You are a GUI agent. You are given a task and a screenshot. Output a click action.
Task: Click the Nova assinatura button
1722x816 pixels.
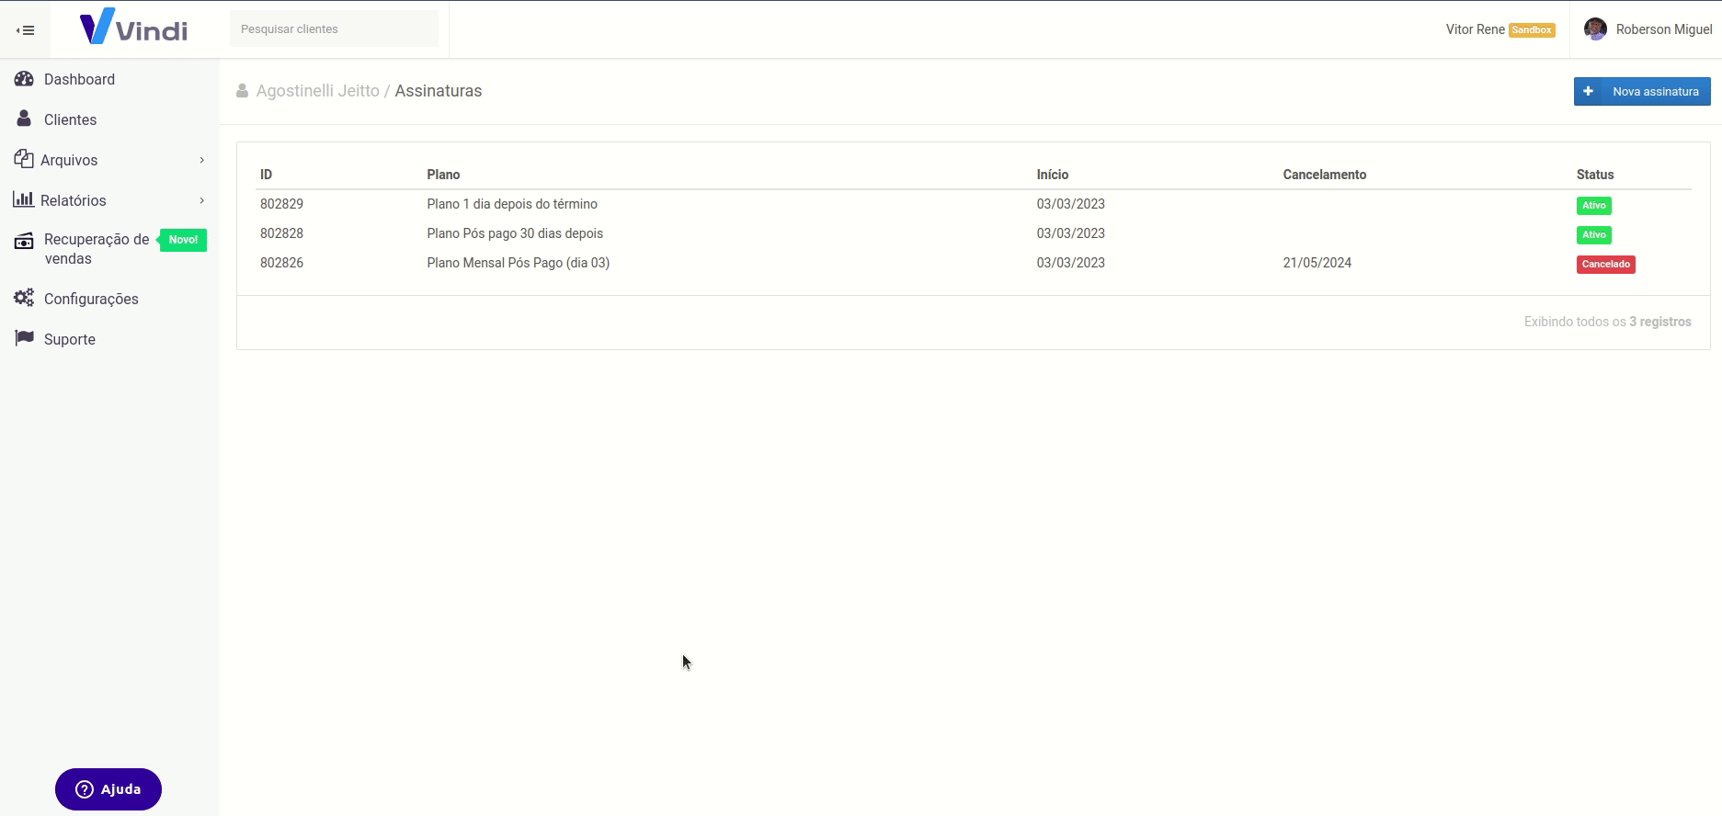(x=1642, y=91)
